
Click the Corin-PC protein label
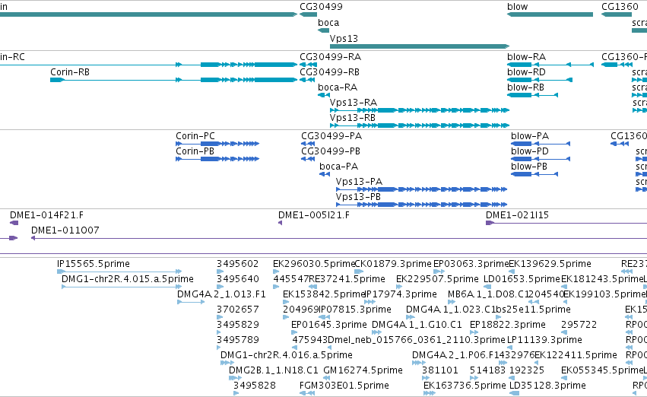tap(195, 136)
